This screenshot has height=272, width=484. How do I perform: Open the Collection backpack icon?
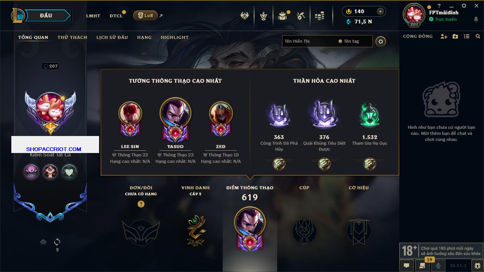click(282, 16)
